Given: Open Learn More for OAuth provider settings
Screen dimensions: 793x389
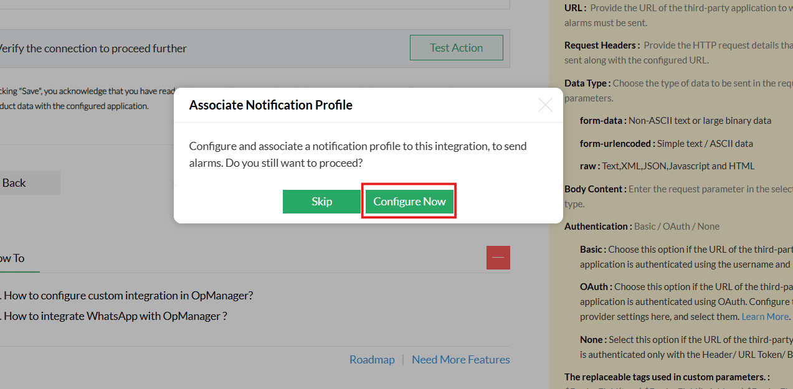Looking at the screenshot, I should point(764,316).
